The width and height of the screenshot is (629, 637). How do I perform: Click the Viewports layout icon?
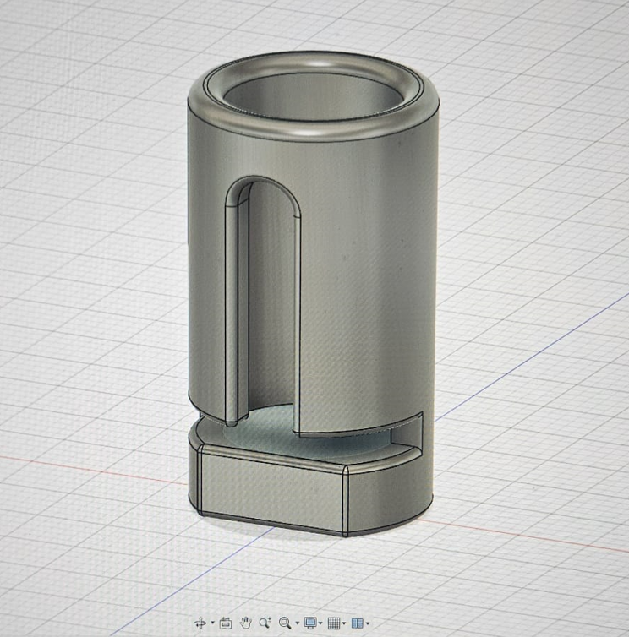point(357,623)
